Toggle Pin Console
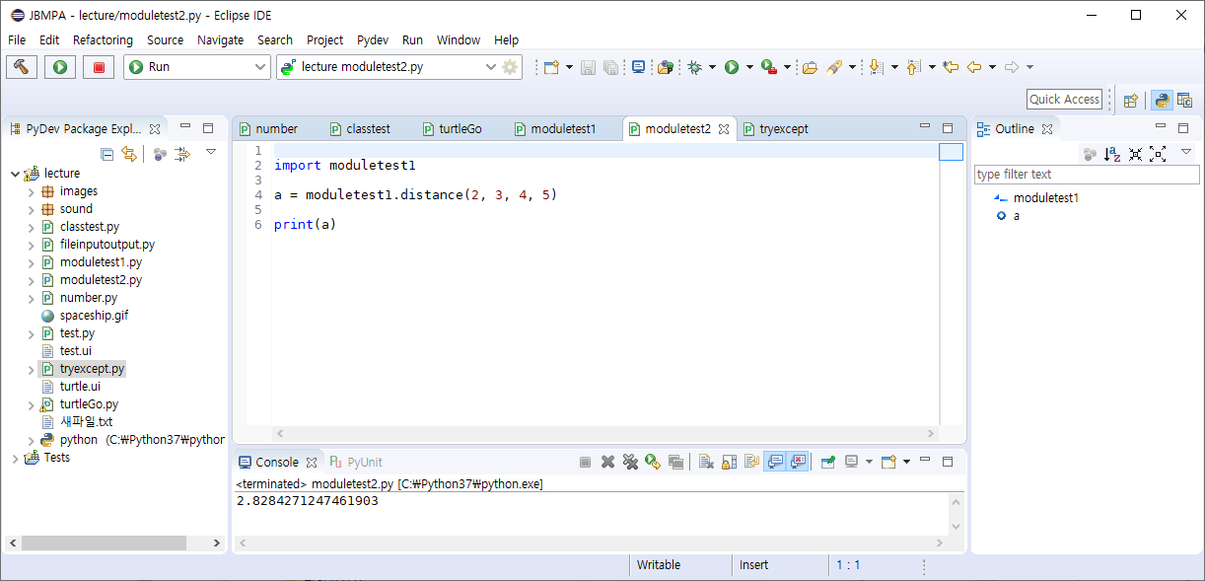This screenshot has width=1205, height=581. [x=827, y=462]
